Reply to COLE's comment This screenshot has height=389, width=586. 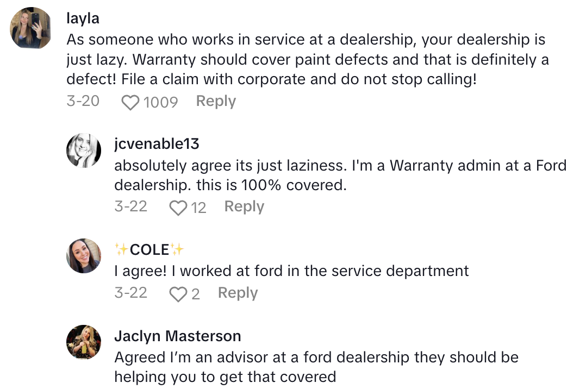pyautogui.click(x=238, y=293)
